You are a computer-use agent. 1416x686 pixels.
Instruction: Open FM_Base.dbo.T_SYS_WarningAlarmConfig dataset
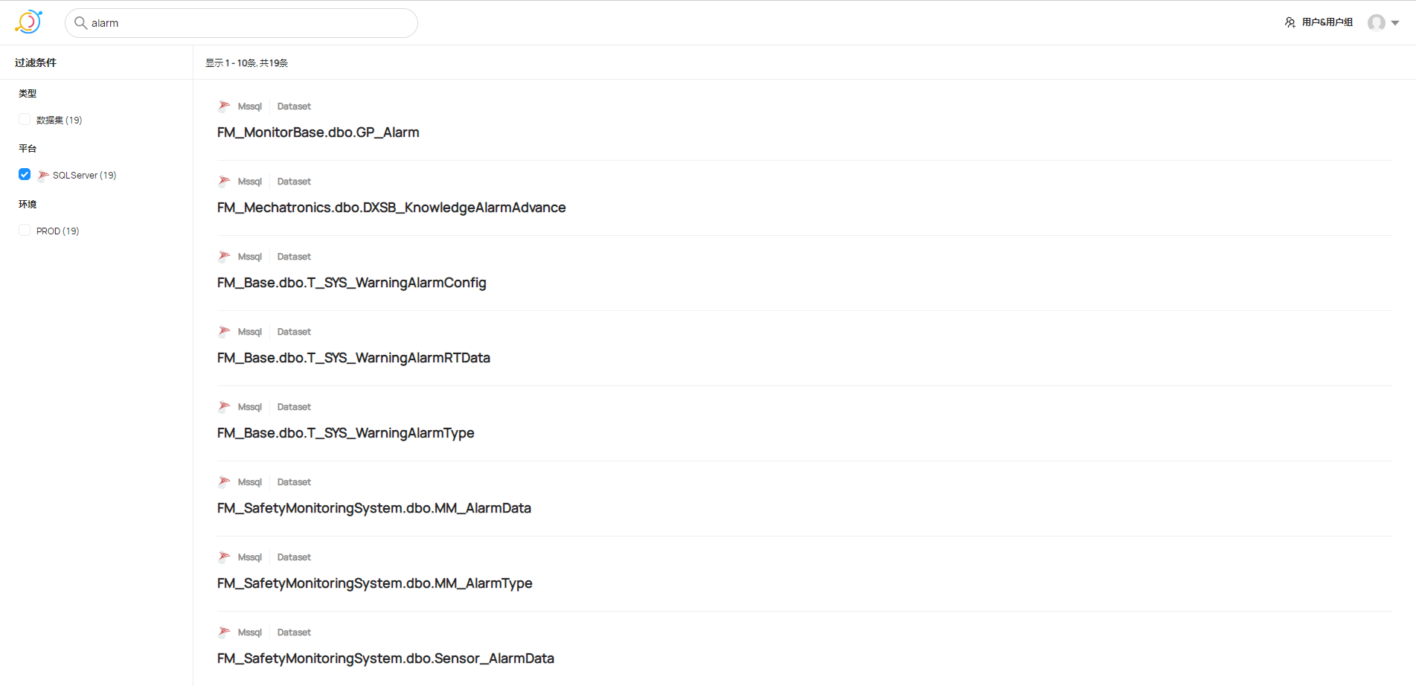coord(352,283)
